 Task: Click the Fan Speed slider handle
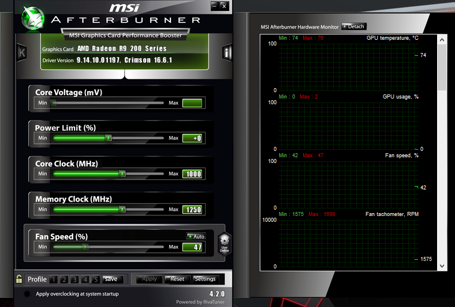click(x=85, y=247)
